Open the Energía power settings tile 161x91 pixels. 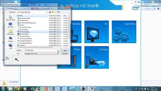[97, 57]
